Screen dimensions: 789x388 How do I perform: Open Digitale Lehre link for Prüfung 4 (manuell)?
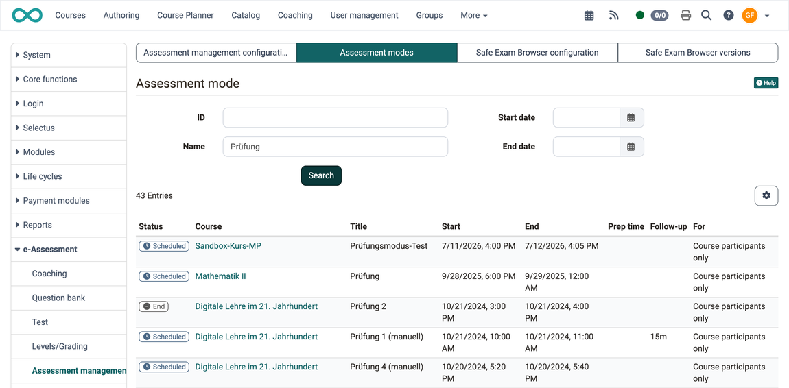(x=257, y=367)
